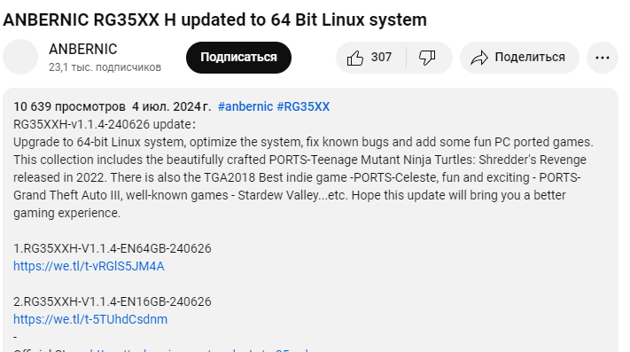This screenshot has width=630, height=352.
Task: Click the Поделиться share button label
Action: [530, 57]
